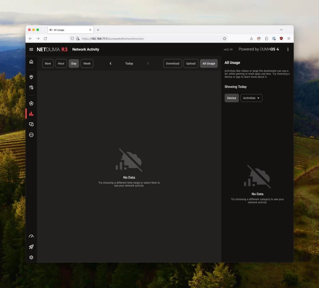Select the Day time range
This screenshot has width=319, height=288.
(74, 63)
